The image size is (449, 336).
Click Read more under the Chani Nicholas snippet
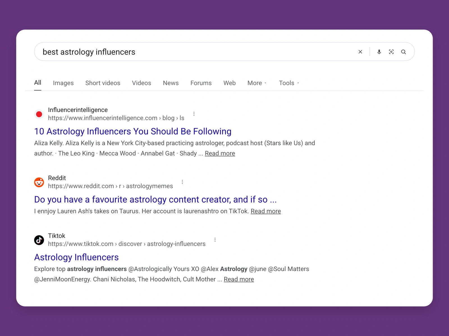[239, 279]
